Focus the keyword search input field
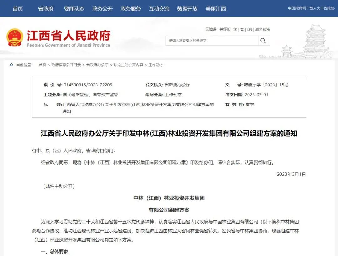Viewport: 338px width, 256px height. 212,41
